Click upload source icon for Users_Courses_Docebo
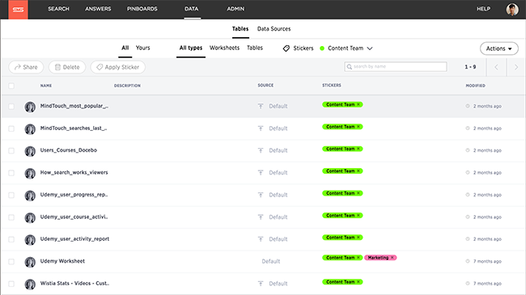The image size is (526, 295). 261,150
